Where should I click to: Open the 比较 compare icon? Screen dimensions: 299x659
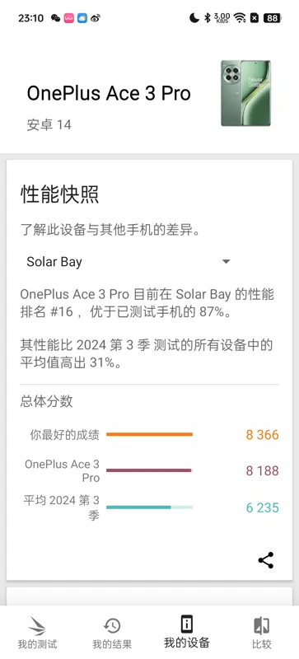(262, 626)
